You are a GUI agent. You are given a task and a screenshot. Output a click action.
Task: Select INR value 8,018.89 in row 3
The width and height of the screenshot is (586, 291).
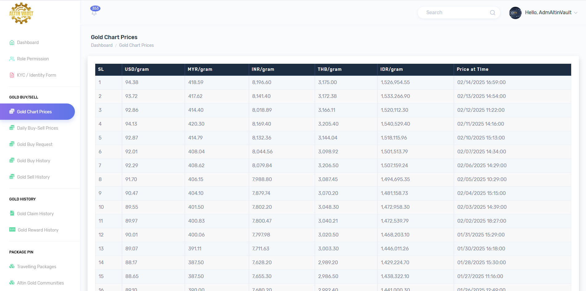pos(262,110)
